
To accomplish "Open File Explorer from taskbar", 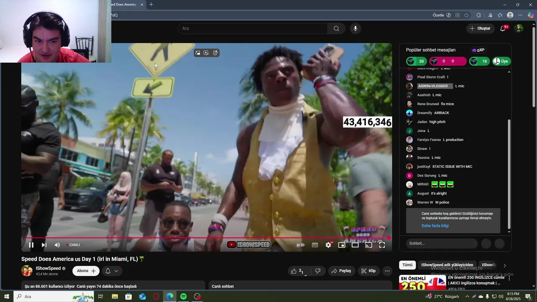I will 115,297.
